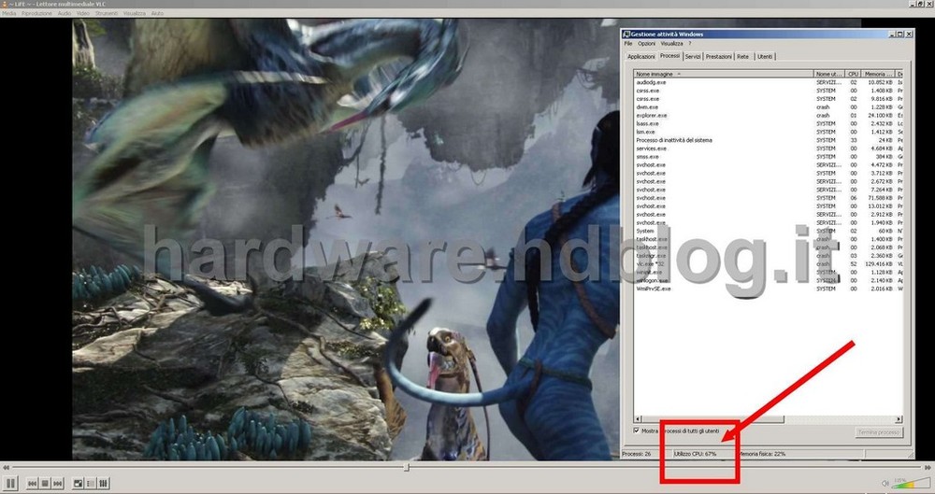Sort processes by Memoria column header
Screen dimensions: 935x494
coord(878,74)
